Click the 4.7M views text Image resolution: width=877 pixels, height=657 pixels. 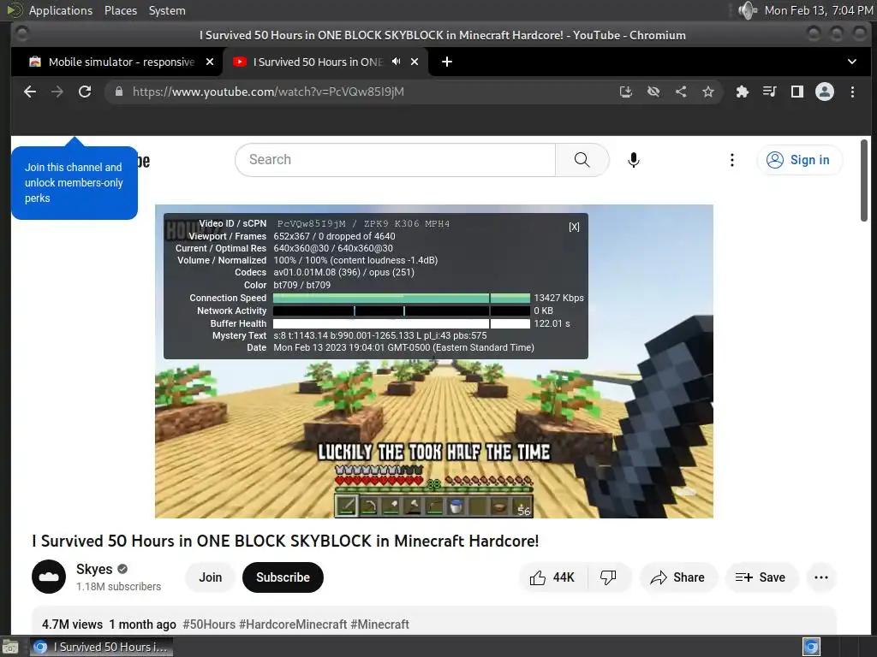pos(72,624)
